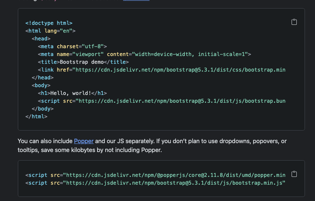Click the html lang="en" opening tag
The image size is (315, 201).
tap(51, 31)
